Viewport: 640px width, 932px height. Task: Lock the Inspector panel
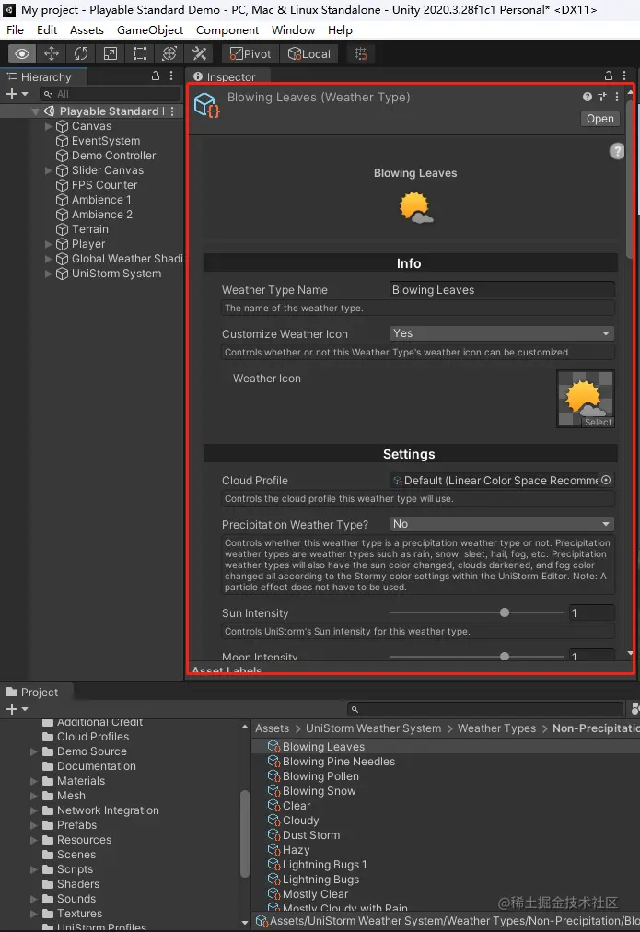(x=608, y=76)
